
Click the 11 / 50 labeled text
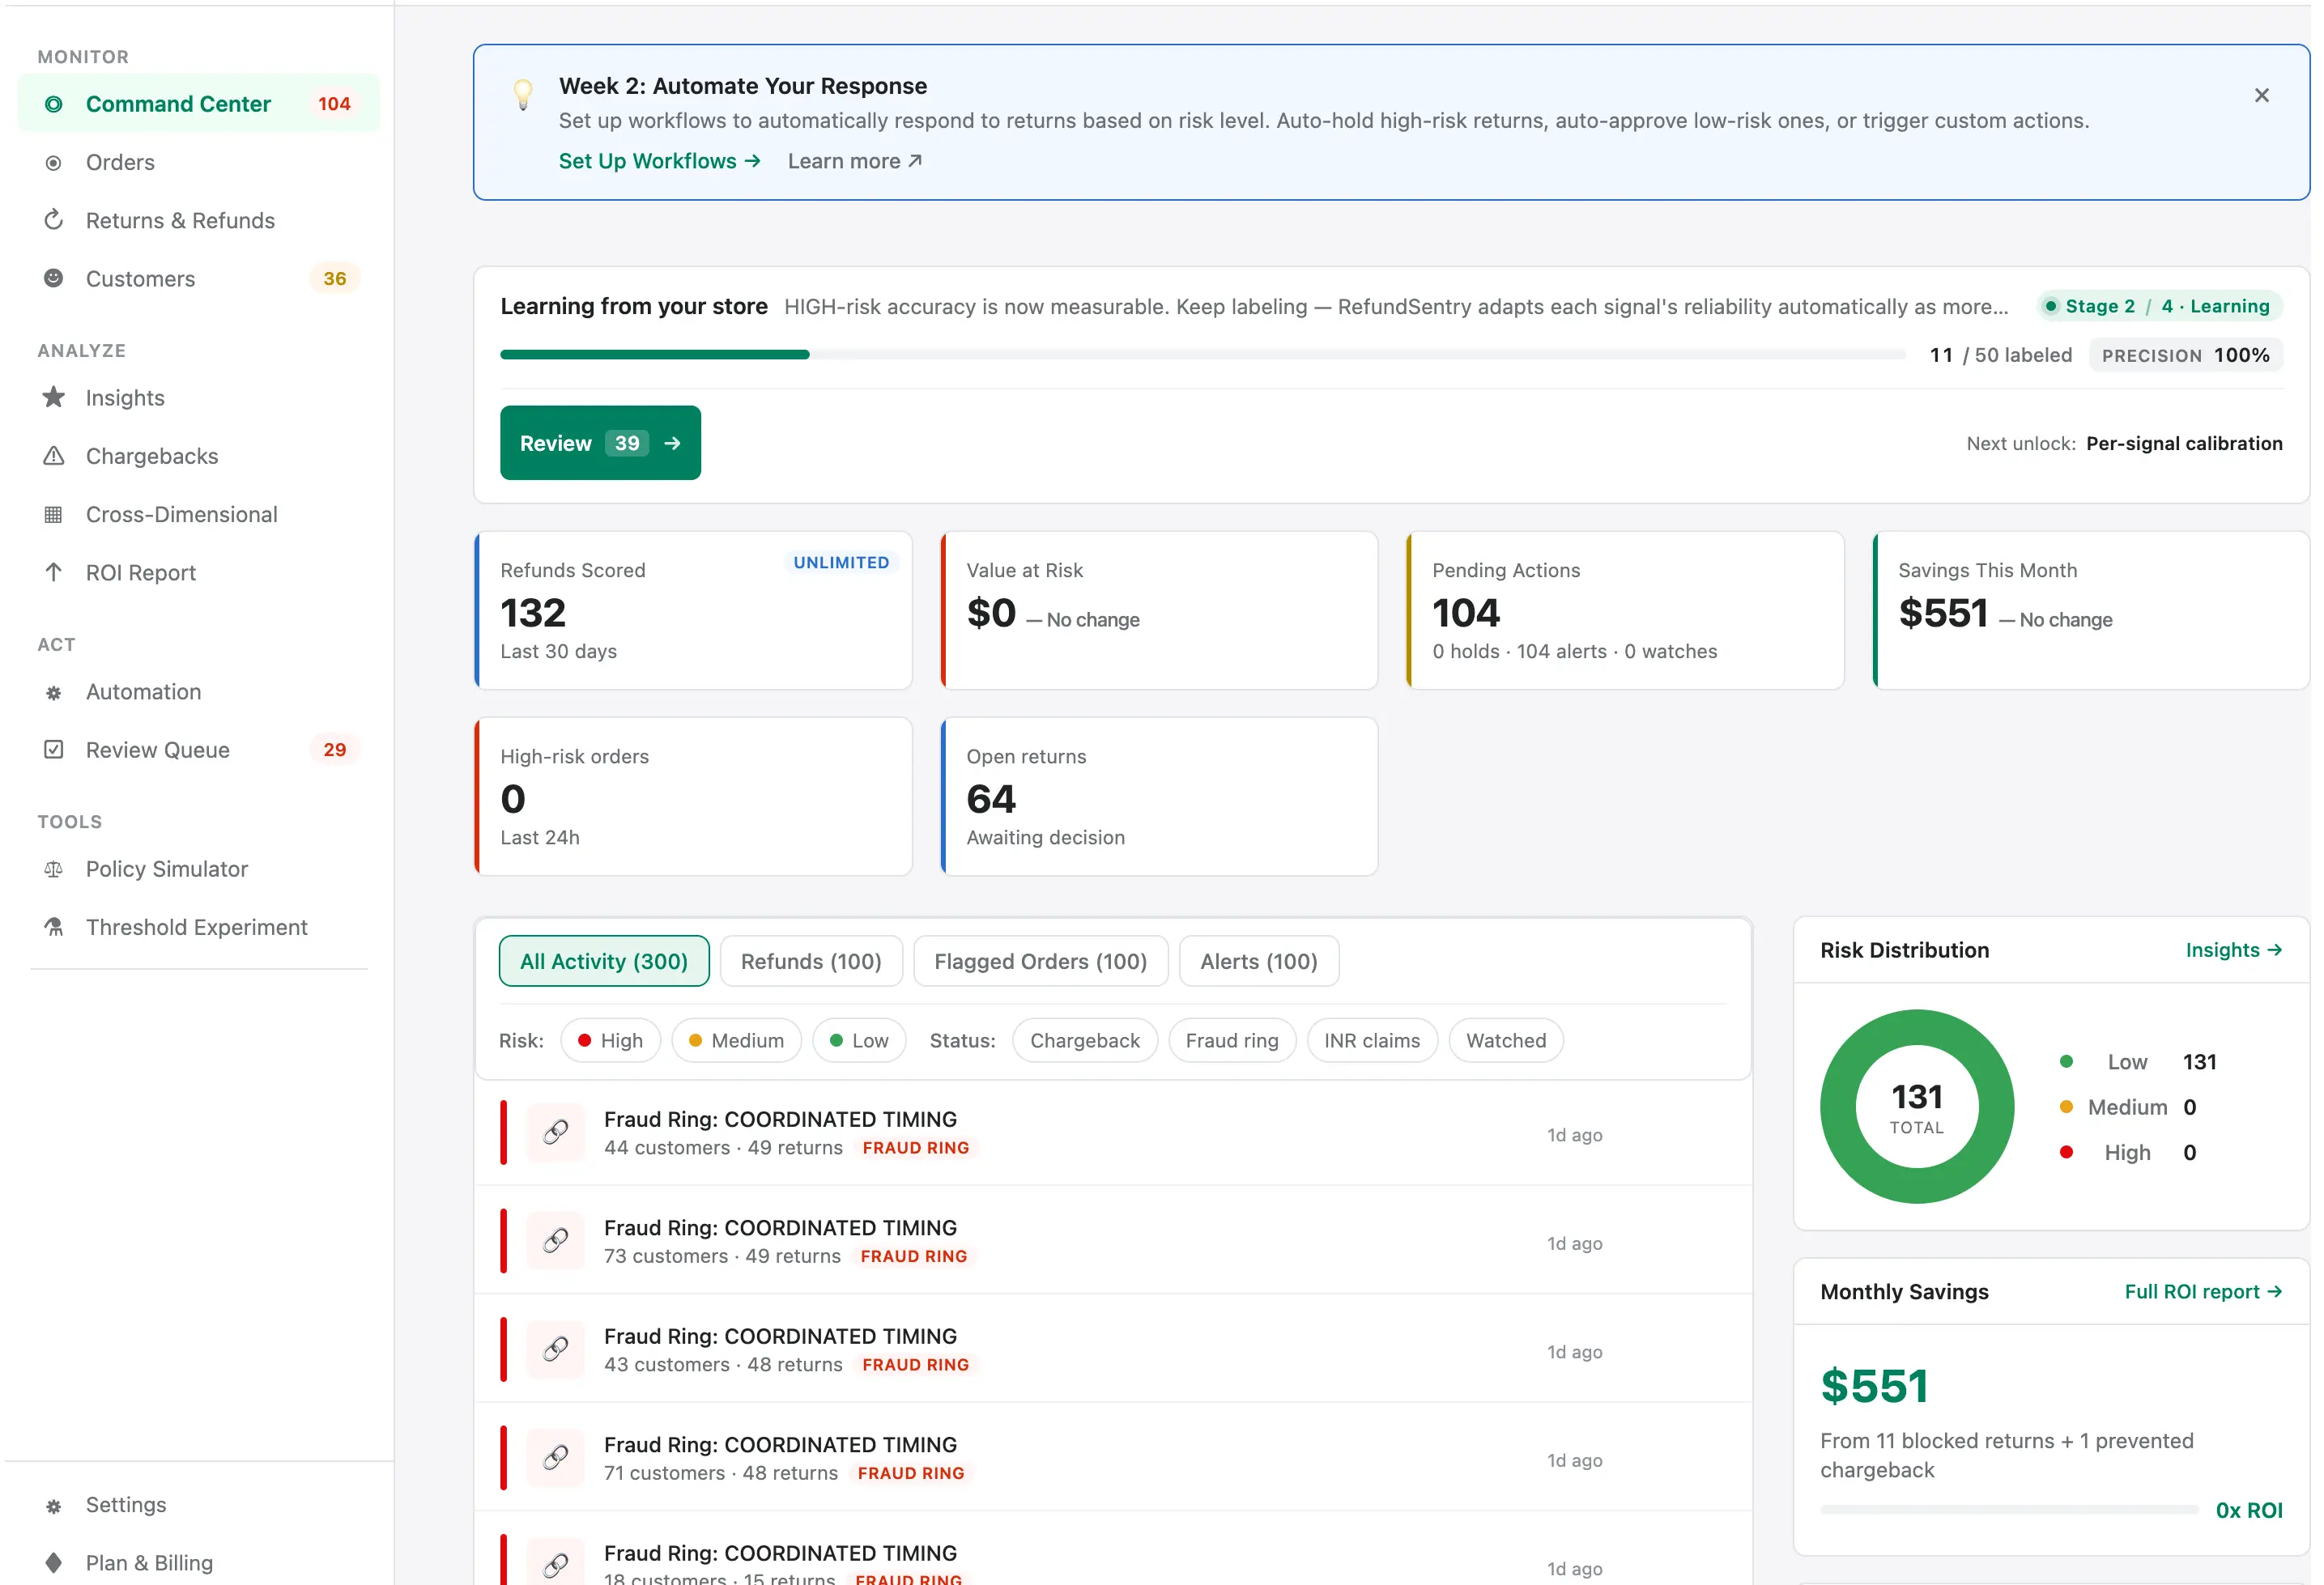pyautogui.click(x=2000, y=356)
